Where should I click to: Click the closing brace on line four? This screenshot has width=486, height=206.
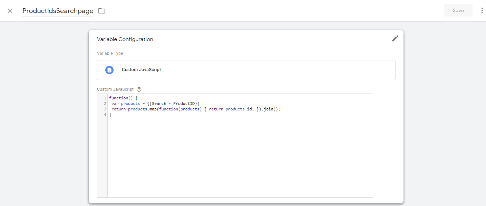pyautogui.click(x=110, y=115)
